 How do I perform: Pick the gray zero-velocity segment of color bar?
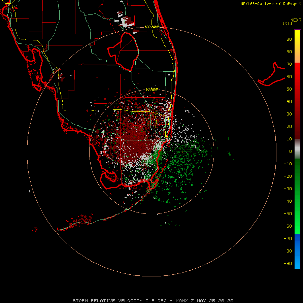click(297, 149)
